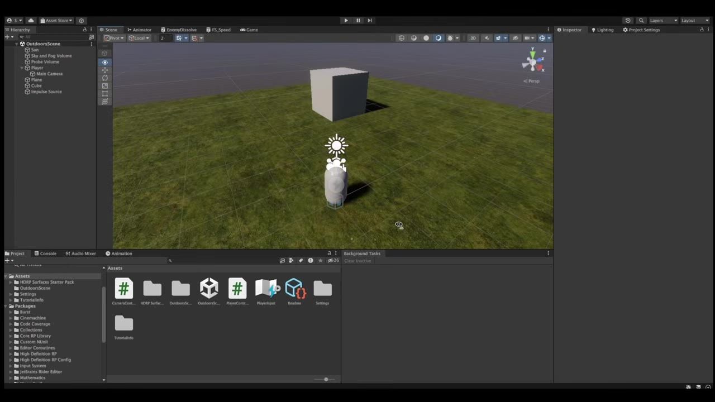Viewport: 715px width, 402px height.
Task: Open the Asset Store dropdown
Action: 56,21
